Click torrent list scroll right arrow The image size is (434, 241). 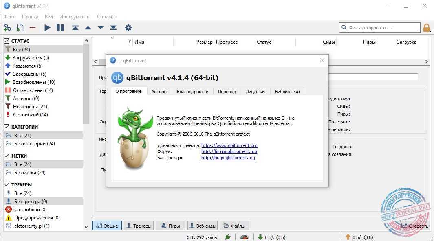427,61
